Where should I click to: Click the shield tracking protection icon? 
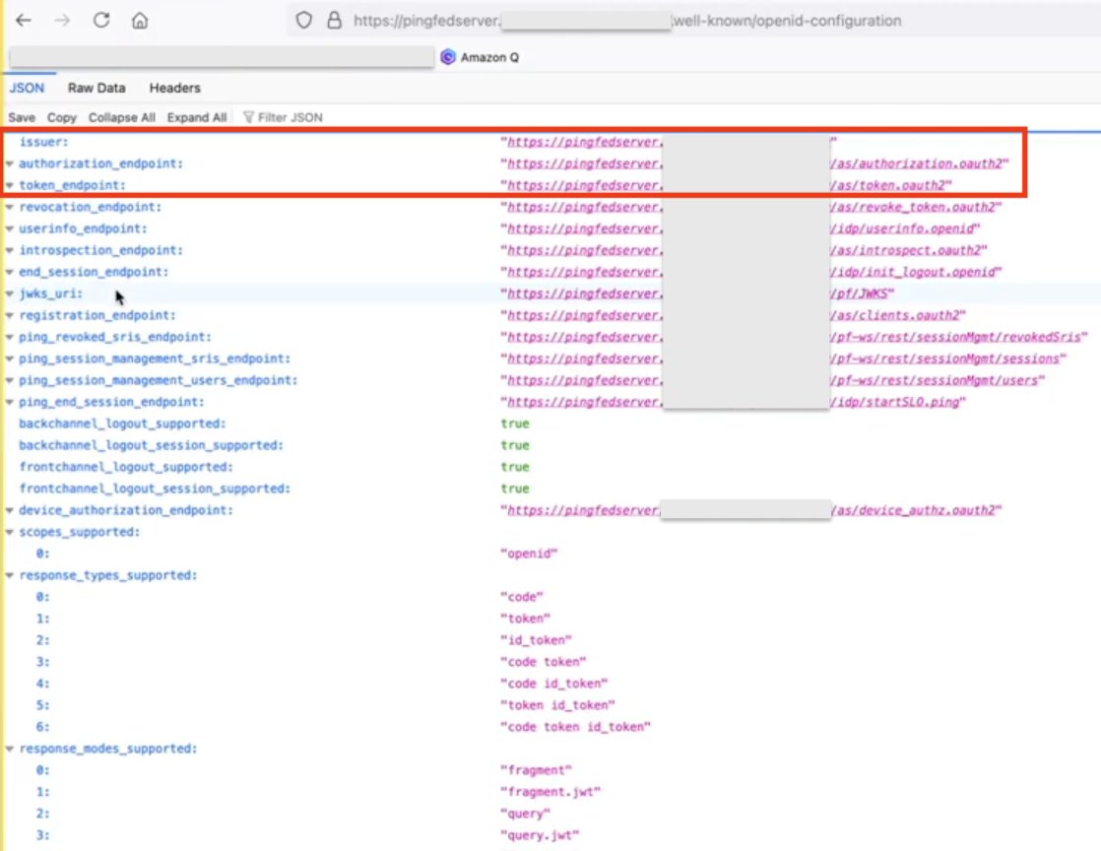pyautogui.click(x=303, y=21)
